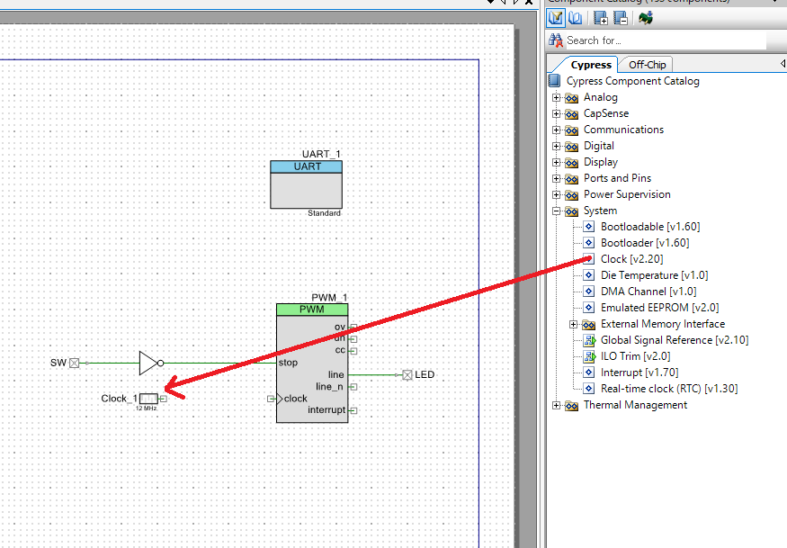Click the Global Signal Reference component icon
This screenshot has width=787, height=548.
(x=589, y=340)
